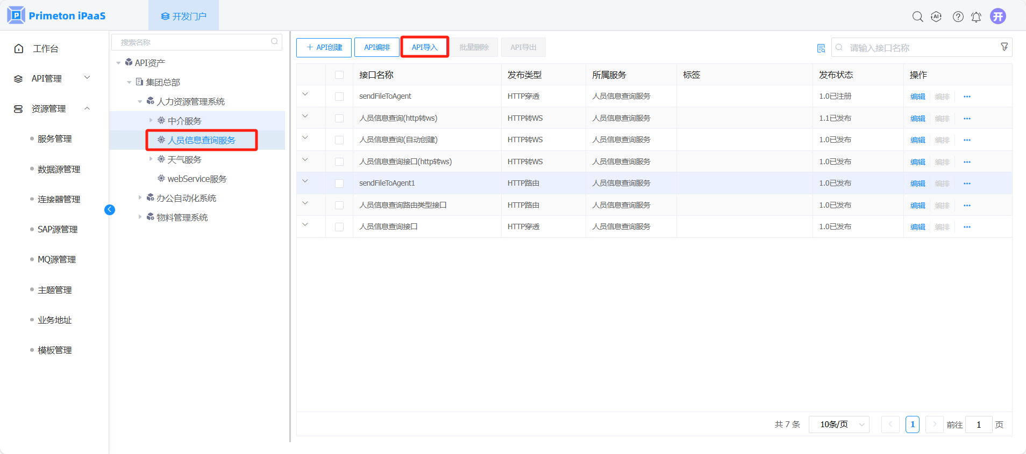Open notifications bell icon
The image size is (1026, 454).
(x=976, y=17)
